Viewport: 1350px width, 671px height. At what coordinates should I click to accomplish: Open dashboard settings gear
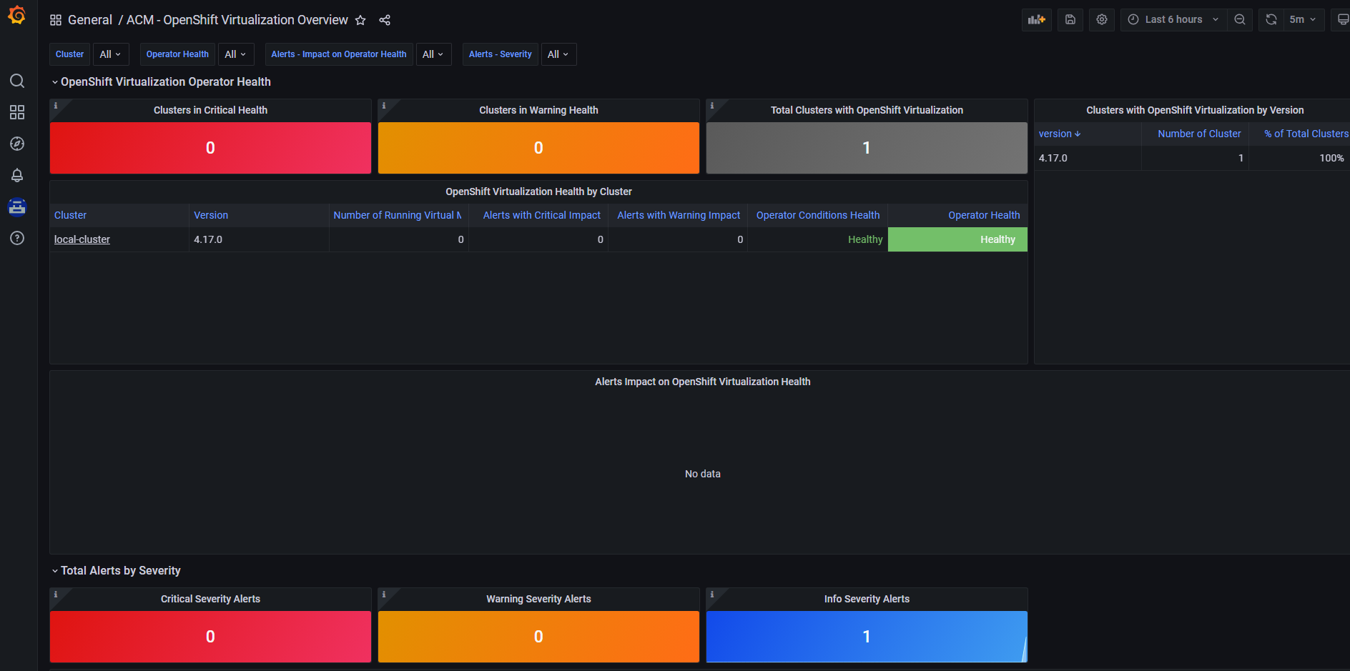[x=1102, y=19]
